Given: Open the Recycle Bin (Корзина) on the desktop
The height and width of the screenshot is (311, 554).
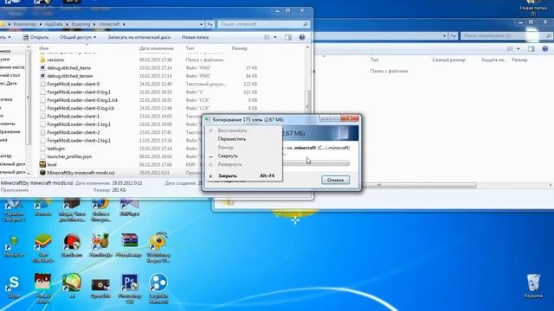Looking at the screenshot, I should point(533,286).
